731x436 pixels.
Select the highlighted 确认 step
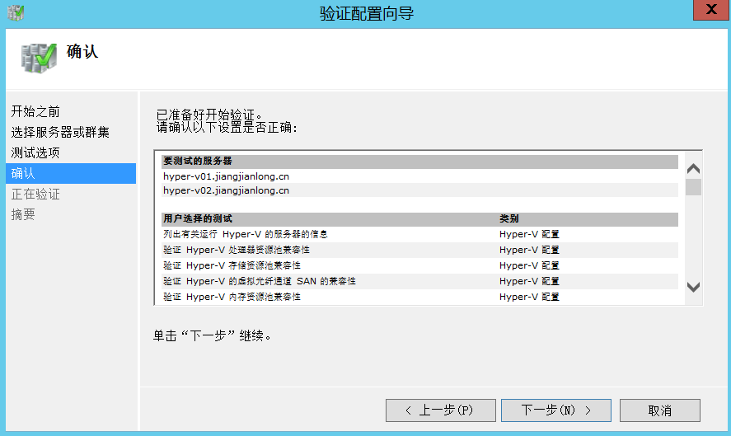click(x=71, y=173)
